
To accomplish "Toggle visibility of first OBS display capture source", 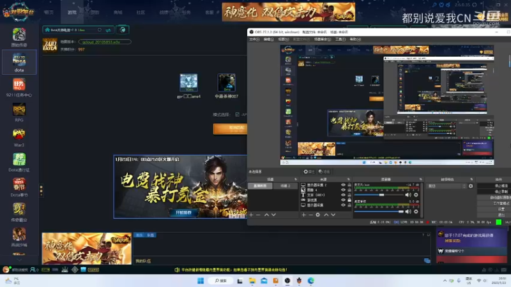I will coord(343,185).
